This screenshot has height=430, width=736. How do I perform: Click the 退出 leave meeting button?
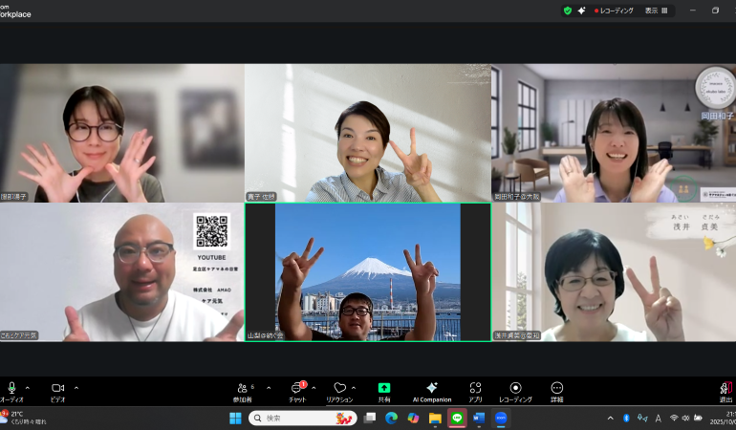725,390
